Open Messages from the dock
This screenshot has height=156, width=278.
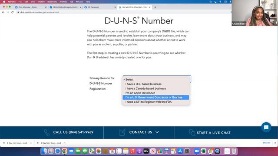(85, 151)
